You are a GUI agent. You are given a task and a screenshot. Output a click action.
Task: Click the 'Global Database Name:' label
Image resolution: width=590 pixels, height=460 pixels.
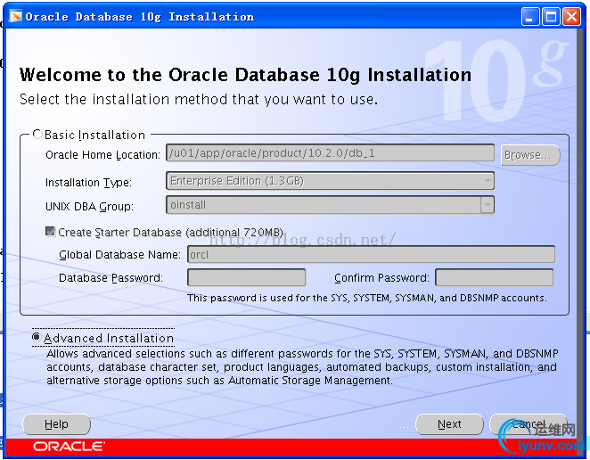pyautogui.click(x=119, y=254)
